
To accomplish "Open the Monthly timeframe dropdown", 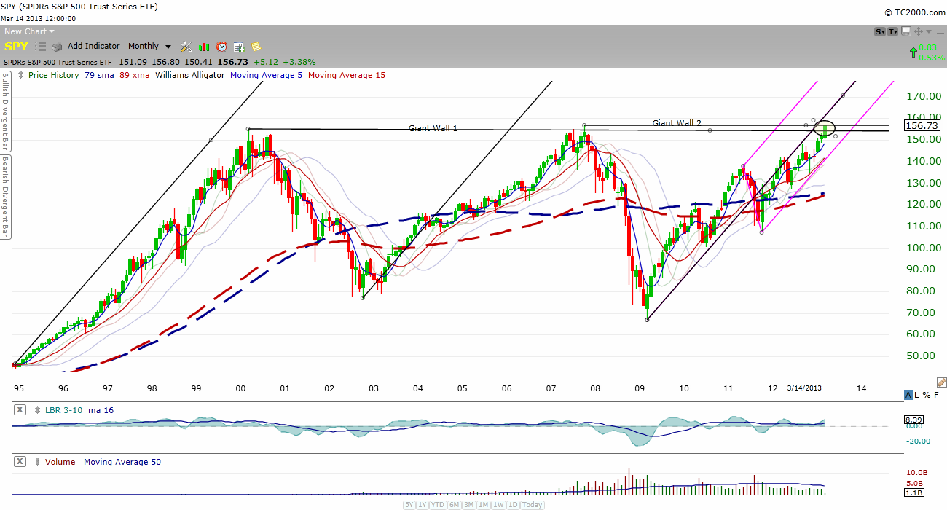I will 149,46.
